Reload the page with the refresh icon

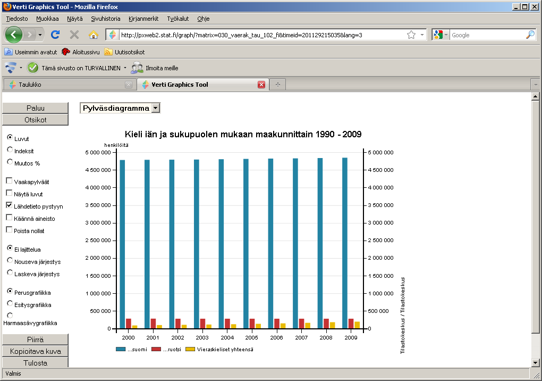(x=55, y=35)
